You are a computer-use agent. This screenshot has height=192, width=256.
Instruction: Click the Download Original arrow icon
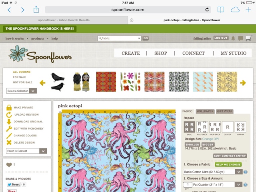(x=9, y=122)
